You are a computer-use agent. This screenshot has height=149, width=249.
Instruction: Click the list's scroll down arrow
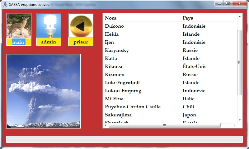pyautogui.click(x=240, y=120)
